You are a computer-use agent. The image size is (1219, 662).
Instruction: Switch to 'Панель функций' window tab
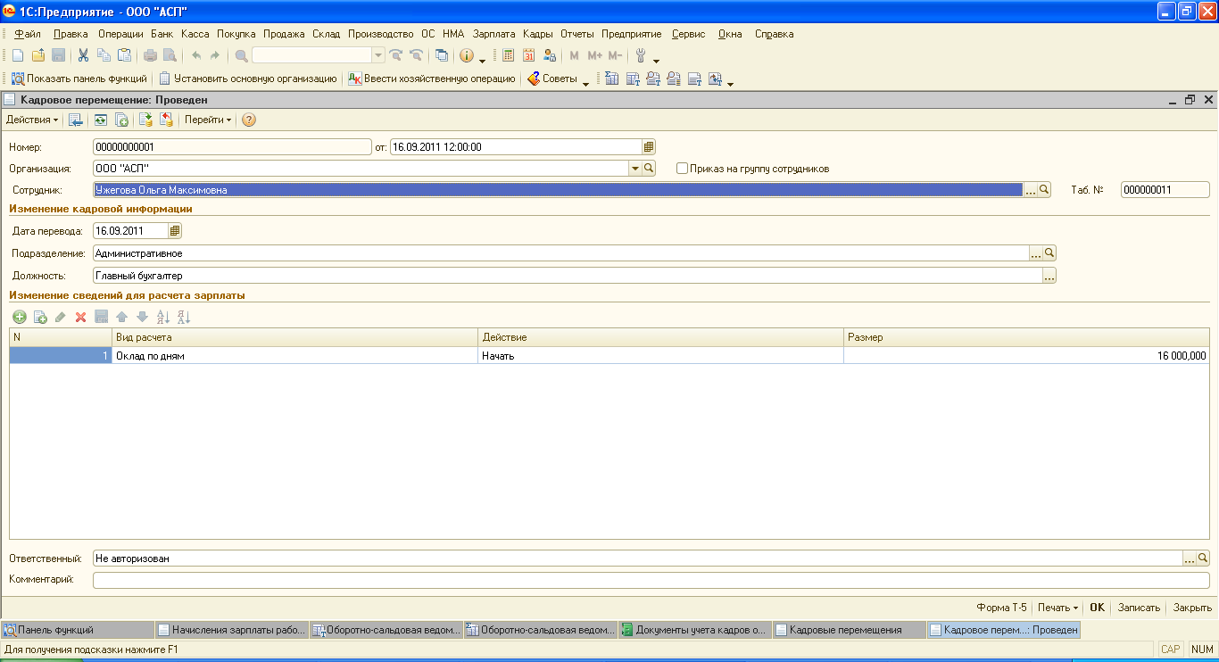coord(78,630)
